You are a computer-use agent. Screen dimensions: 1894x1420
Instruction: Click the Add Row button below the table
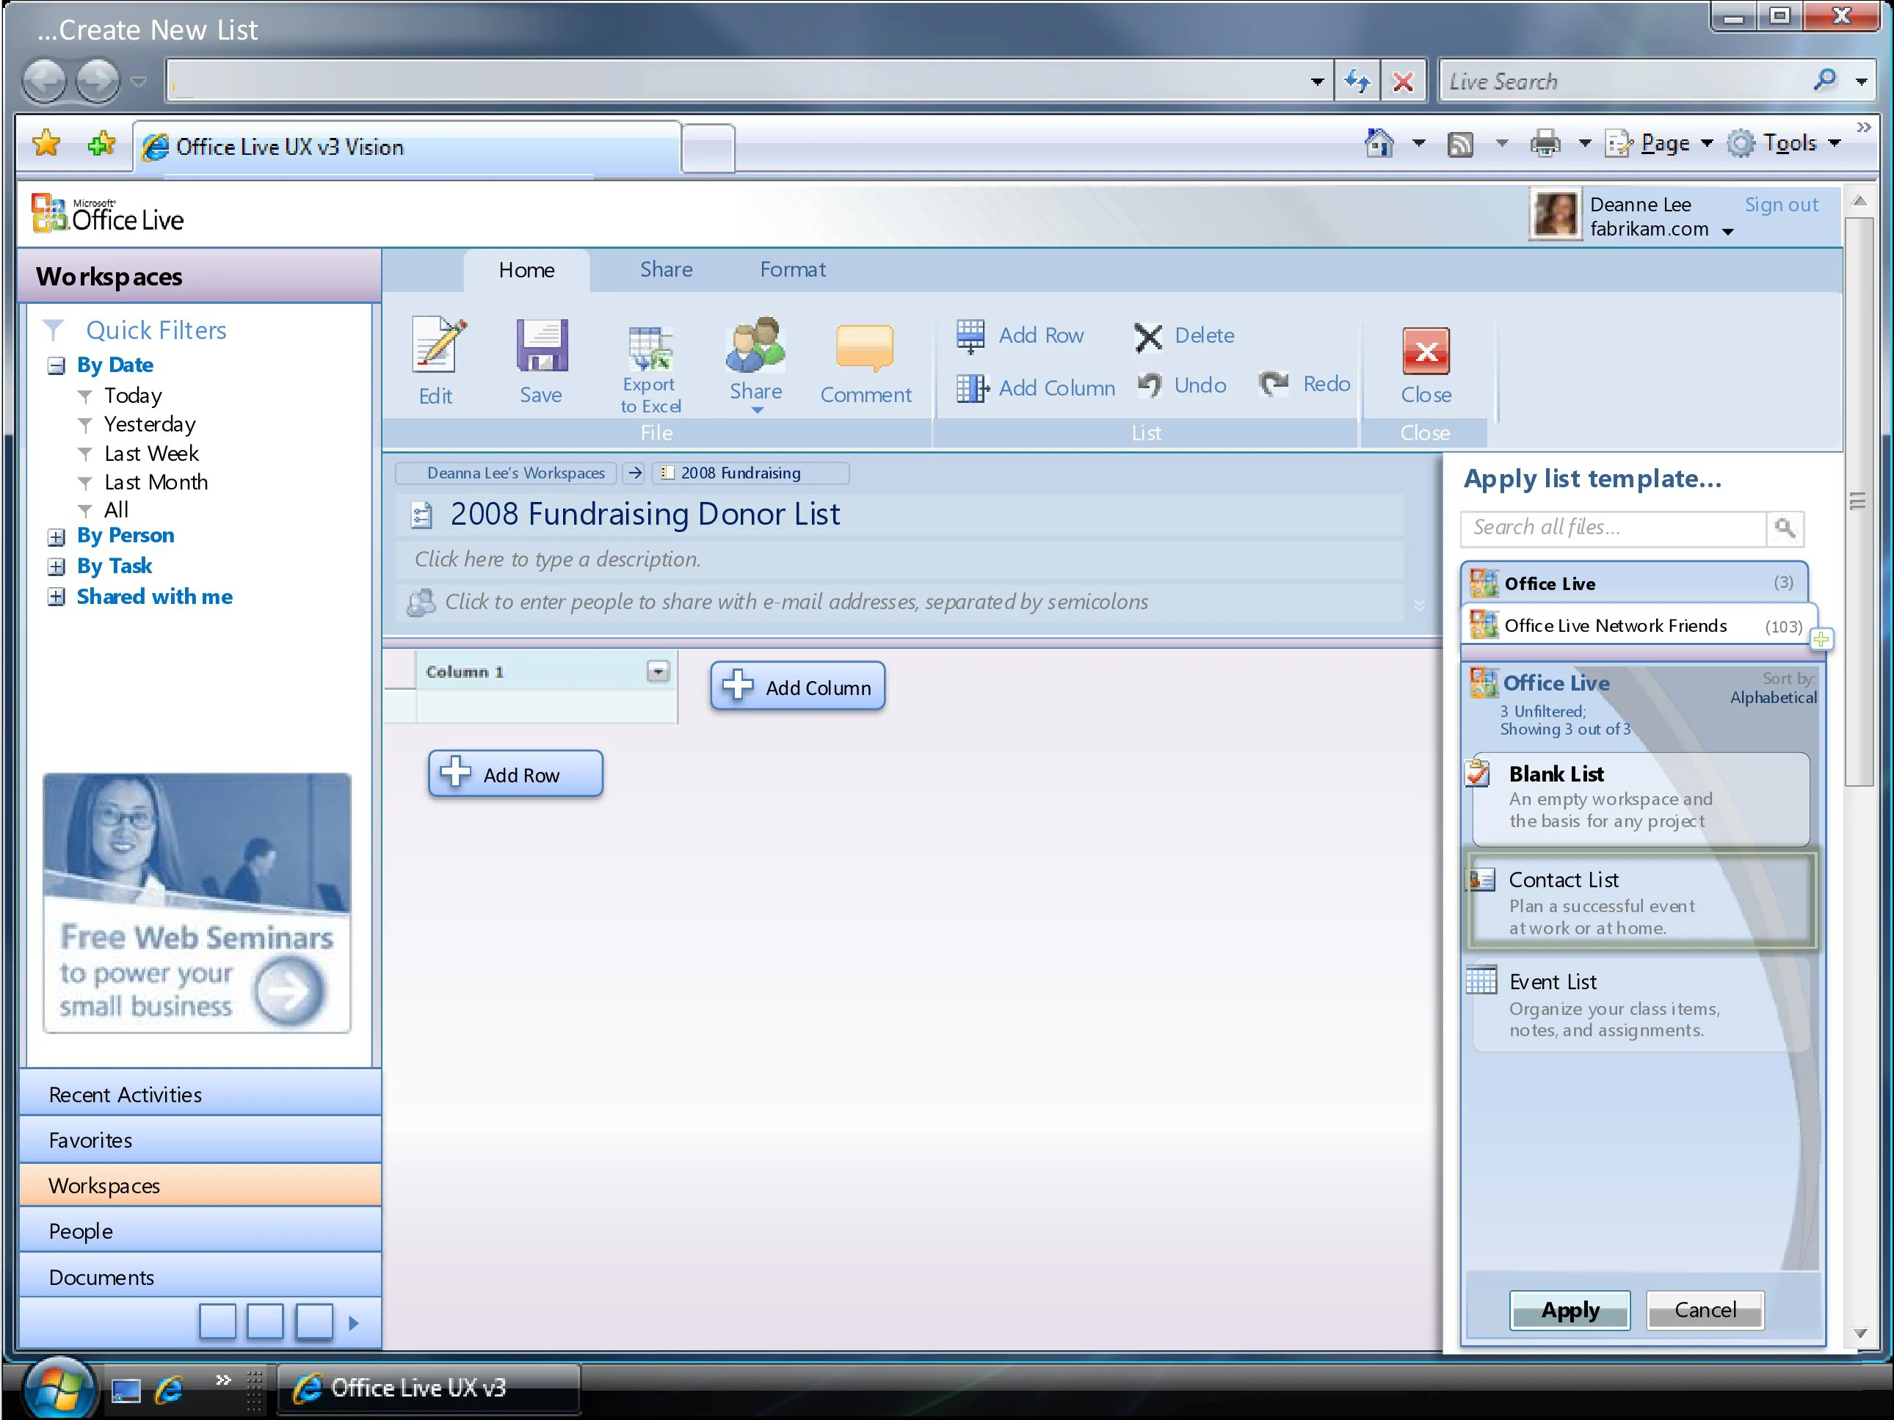(x=515, y=773)
